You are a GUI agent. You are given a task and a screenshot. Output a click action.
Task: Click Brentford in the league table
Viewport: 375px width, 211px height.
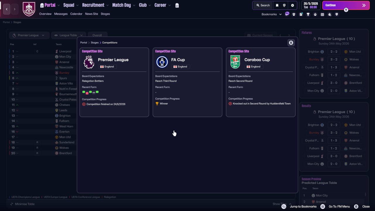coord(66,153)
